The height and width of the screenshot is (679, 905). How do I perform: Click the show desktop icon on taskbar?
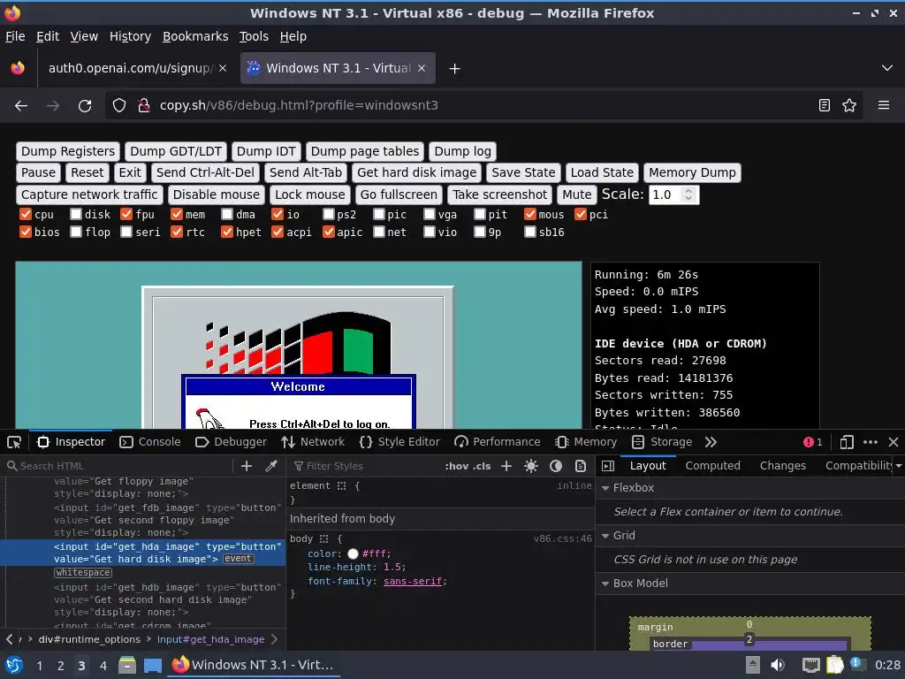tap(153, 665)
